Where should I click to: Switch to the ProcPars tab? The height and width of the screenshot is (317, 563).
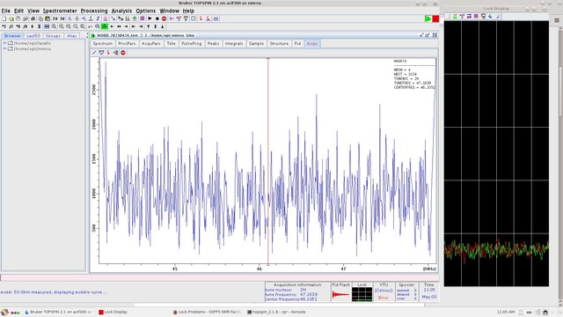point(127,43)
